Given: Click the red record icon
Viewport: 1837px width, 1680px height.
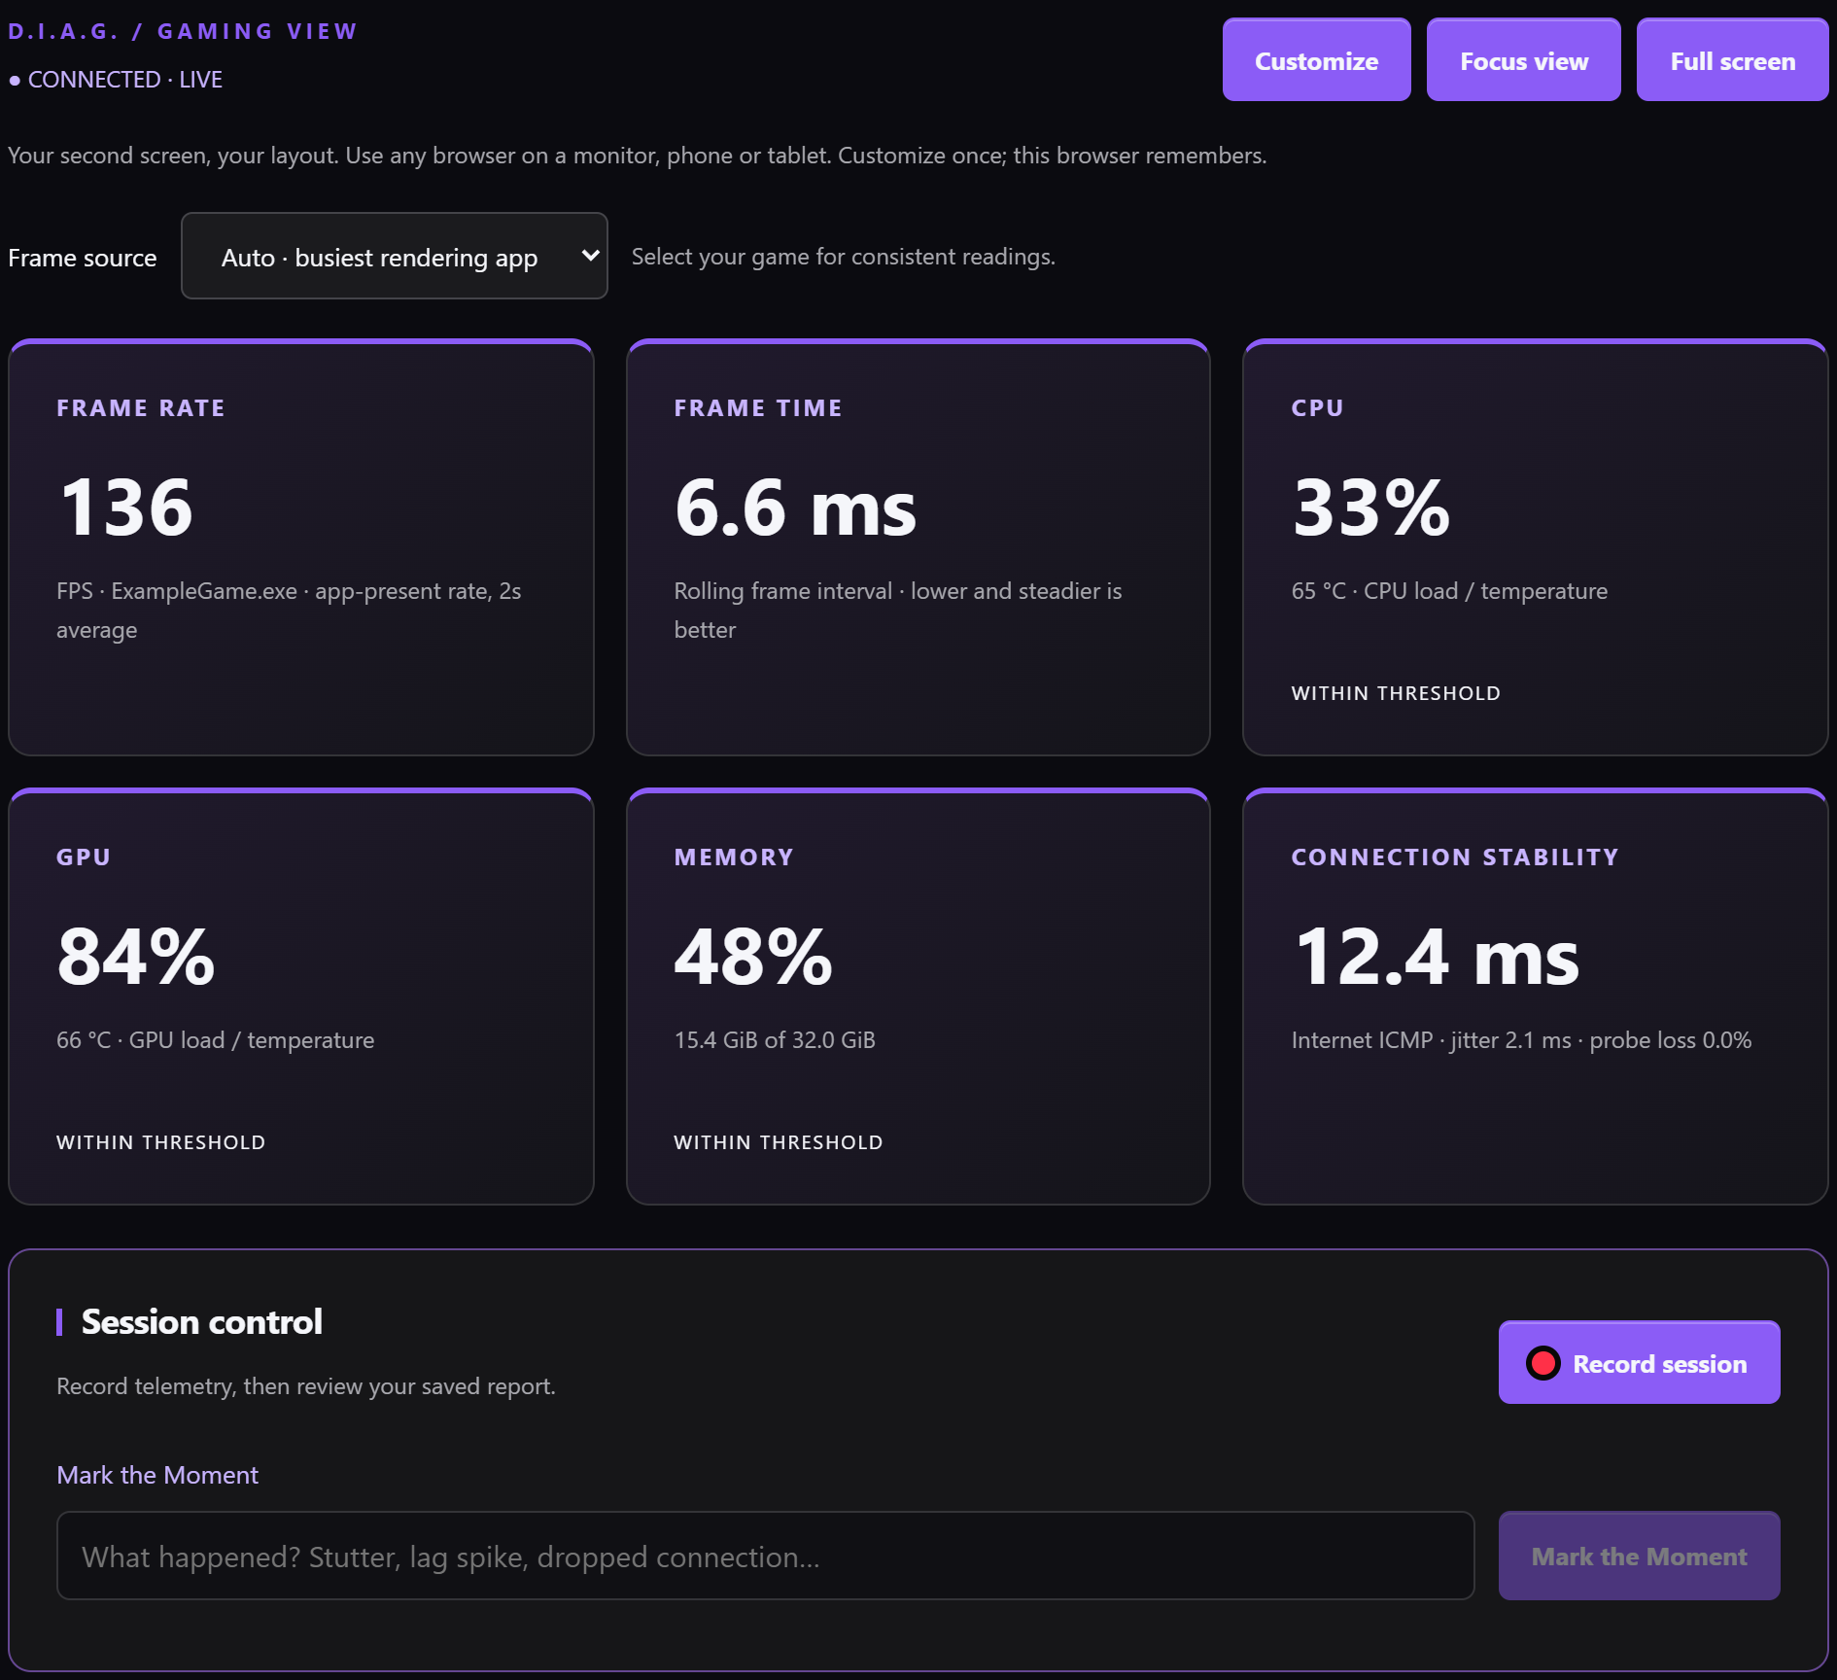Looking at the screenshot, I should point(1542,1363).
